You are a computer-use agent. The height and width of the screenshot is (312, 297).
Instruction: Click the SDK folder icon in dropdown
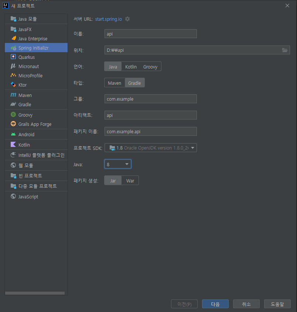click(112, 148)
